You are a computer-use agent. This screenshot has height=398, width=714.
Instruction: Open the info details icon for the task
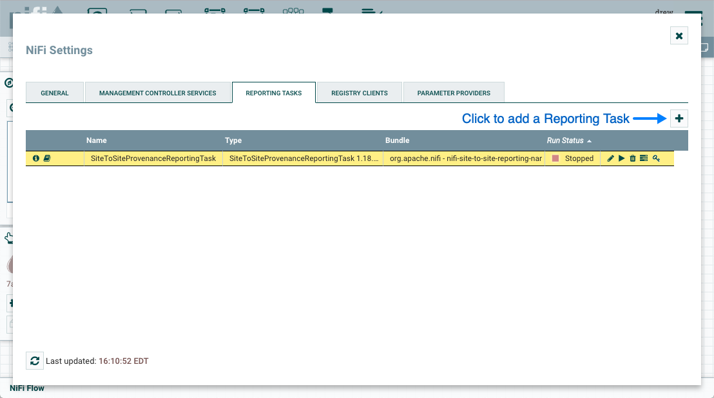click(36, 158)
